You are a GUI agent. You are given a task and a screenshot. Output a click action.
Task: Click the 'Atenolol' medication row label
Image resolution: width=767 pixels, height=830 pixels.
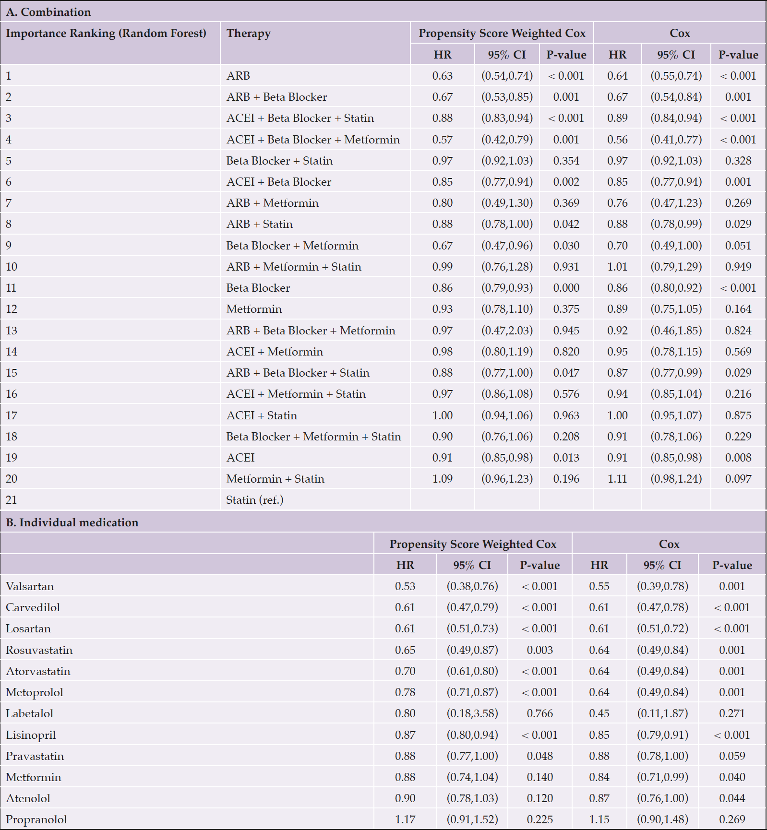[28, 798]
